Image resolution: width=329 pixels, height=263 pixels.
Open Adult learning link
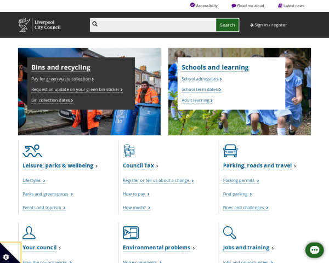point(197,100)
